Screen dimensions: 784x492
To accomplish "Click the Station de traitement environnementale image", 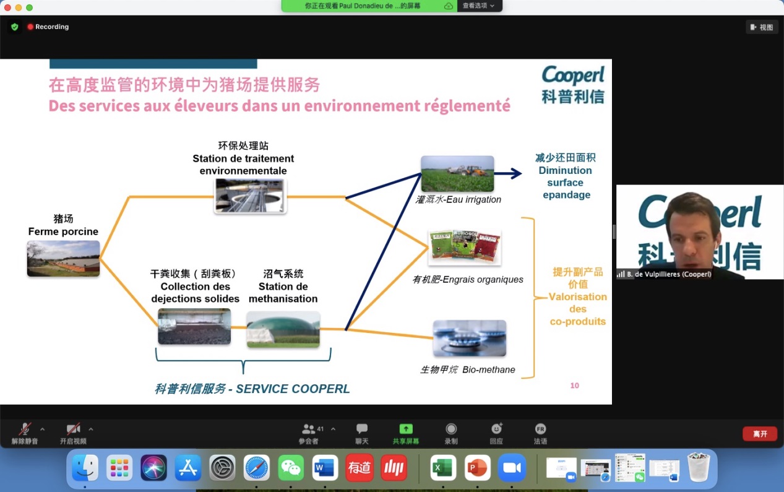I will pyautogui.click(x=250, y=196).
